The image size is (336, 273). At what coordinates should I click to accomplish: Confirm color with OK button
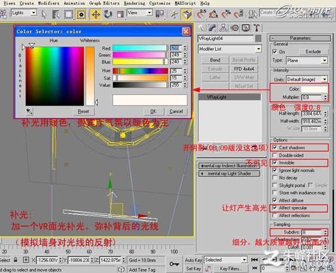(x=154, y=111)
